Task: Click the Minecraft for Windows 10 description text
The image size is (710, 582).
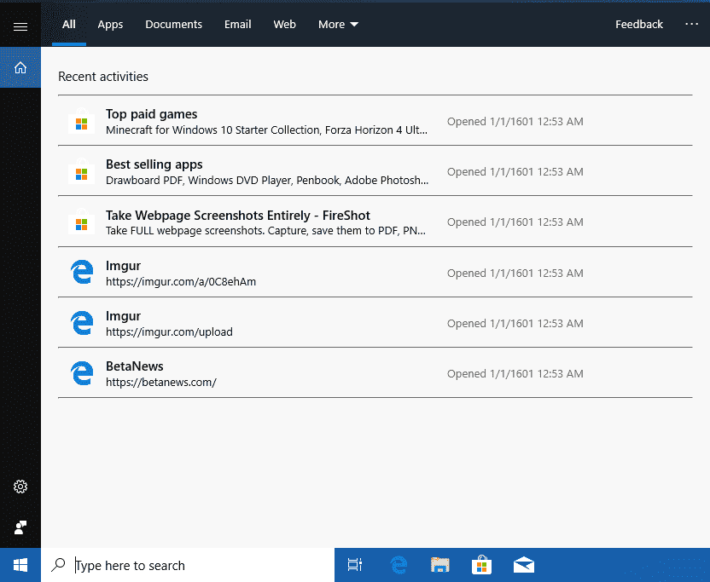Action: [267, 130]
